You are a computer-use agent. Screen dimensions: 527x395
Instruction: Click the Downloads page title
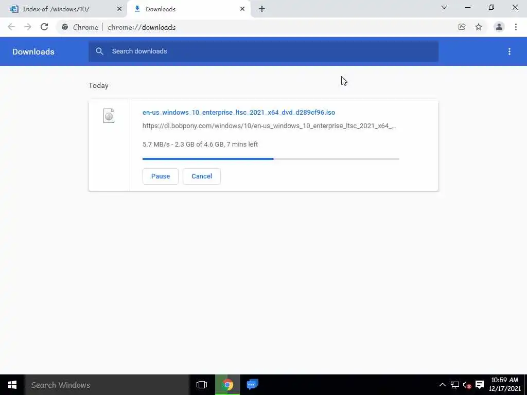33,52
